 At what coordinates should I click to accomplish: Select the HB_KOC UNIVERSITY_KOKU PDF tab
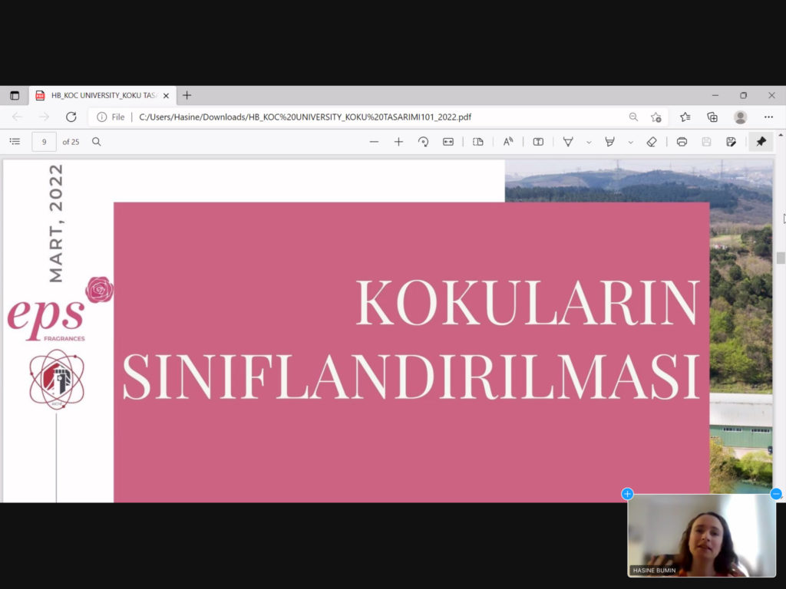click(x=100, y=96)
